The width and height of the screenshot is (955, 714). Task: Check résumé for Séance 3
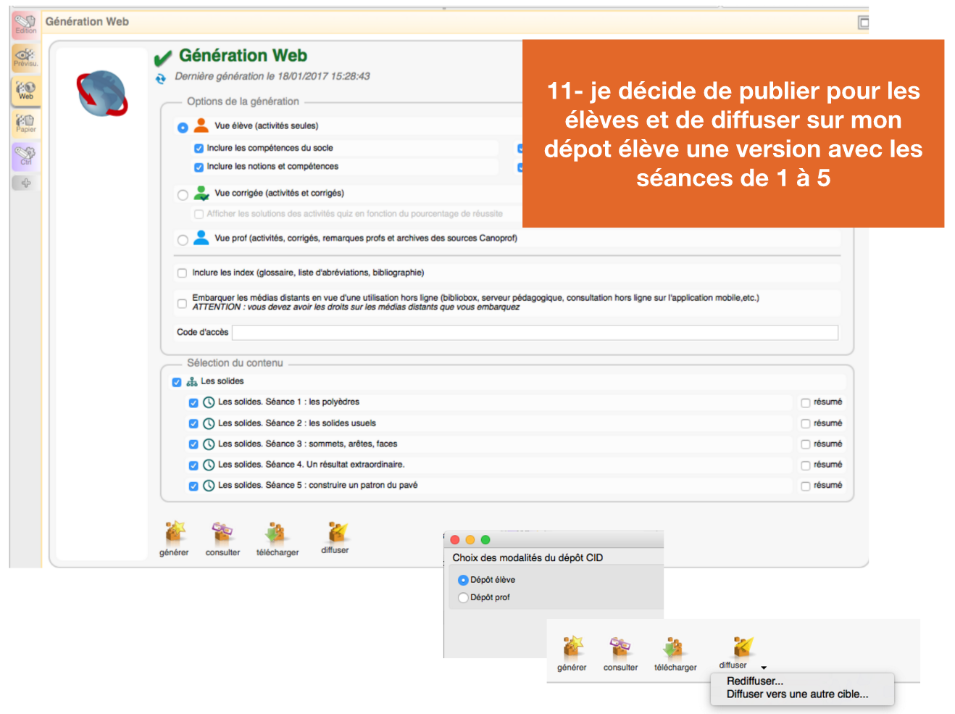[805, 444]
